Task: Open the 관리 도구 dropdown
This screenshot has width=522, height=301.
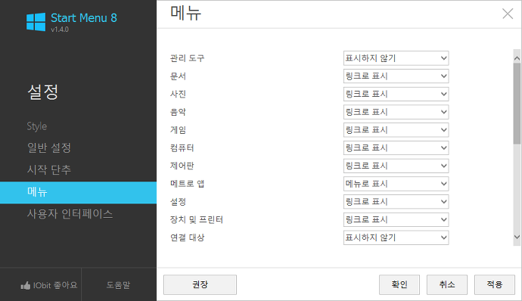Action: click(x=396, y=58)
